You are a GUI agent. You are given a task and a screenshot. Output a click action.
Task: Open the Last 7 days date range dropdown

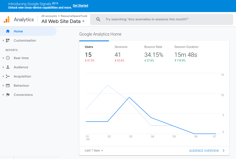point(94,151)
